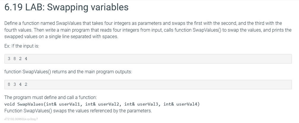
Task: Click the 'Ex: If the input is:' text
Action: tap(22, 46)
